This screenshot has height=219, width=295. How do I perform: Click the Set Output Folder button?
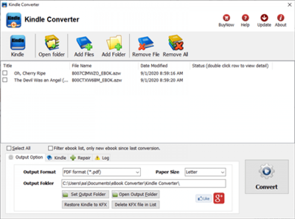point(85,194)
